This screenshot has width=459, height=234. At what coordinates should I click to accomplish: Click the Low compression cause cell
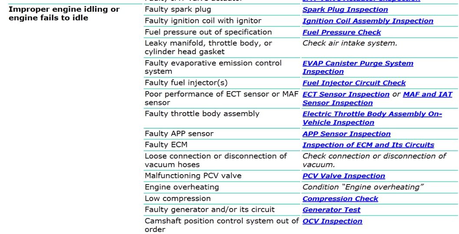point(222,198)
